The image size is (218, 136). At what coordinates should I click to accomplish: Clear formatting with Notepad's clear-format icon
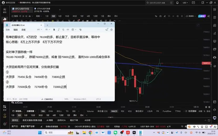[x=80, y=30]
